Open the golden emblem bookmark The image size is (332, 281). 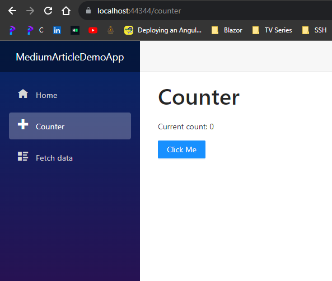[x=110, y=30]
